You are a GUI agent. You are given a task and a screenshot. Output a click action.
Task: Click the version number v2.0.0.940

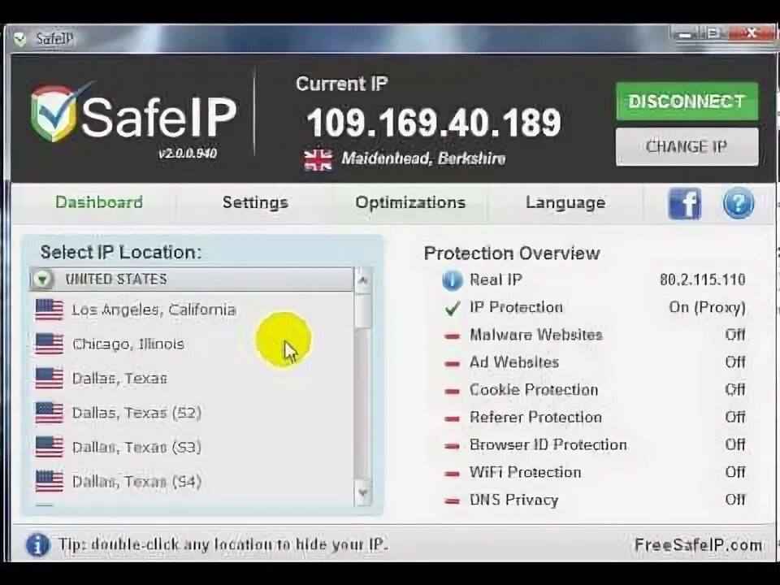tap(188, 154)
